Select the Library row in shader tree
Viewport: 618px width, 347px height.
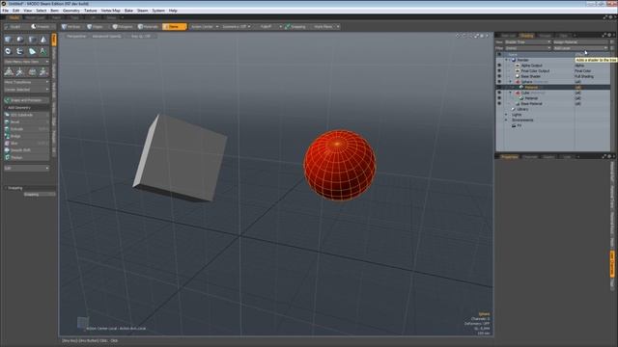[522, 109]
